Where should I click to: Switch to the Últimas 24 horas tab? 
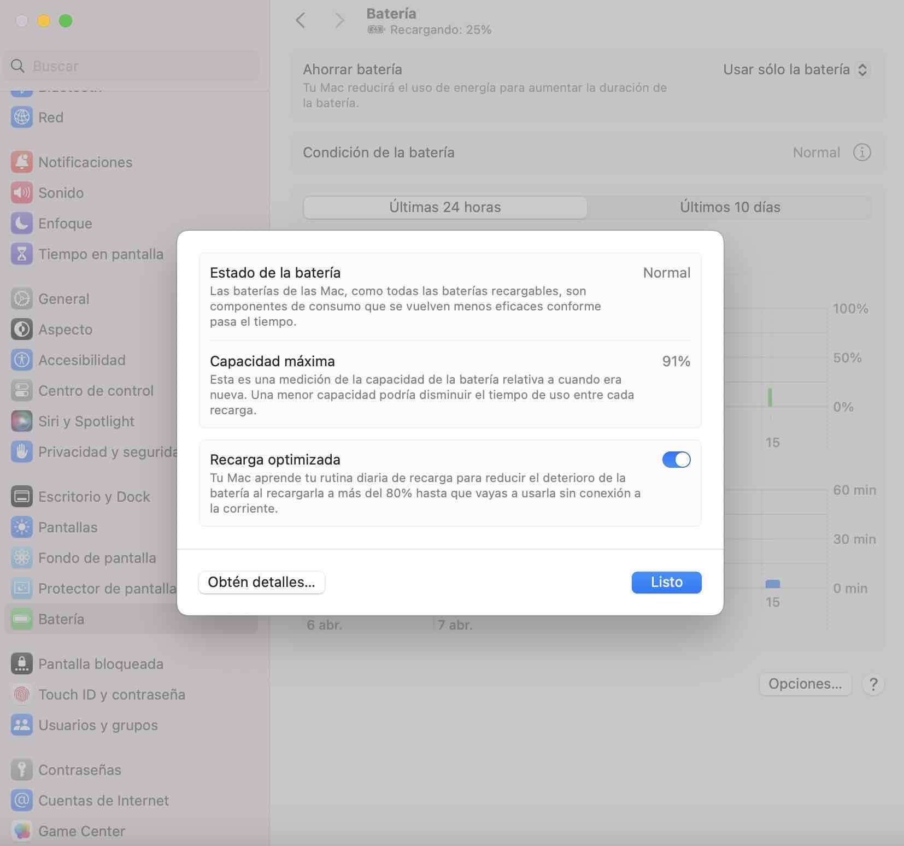(445, 207)
